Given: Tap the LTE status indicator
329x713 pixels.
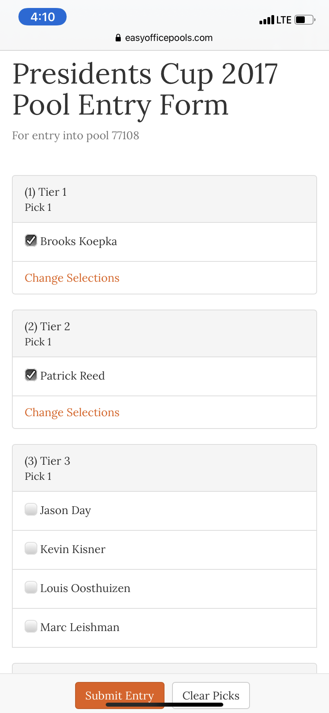Looking at the screenshot, I should (x=284, y=19).
